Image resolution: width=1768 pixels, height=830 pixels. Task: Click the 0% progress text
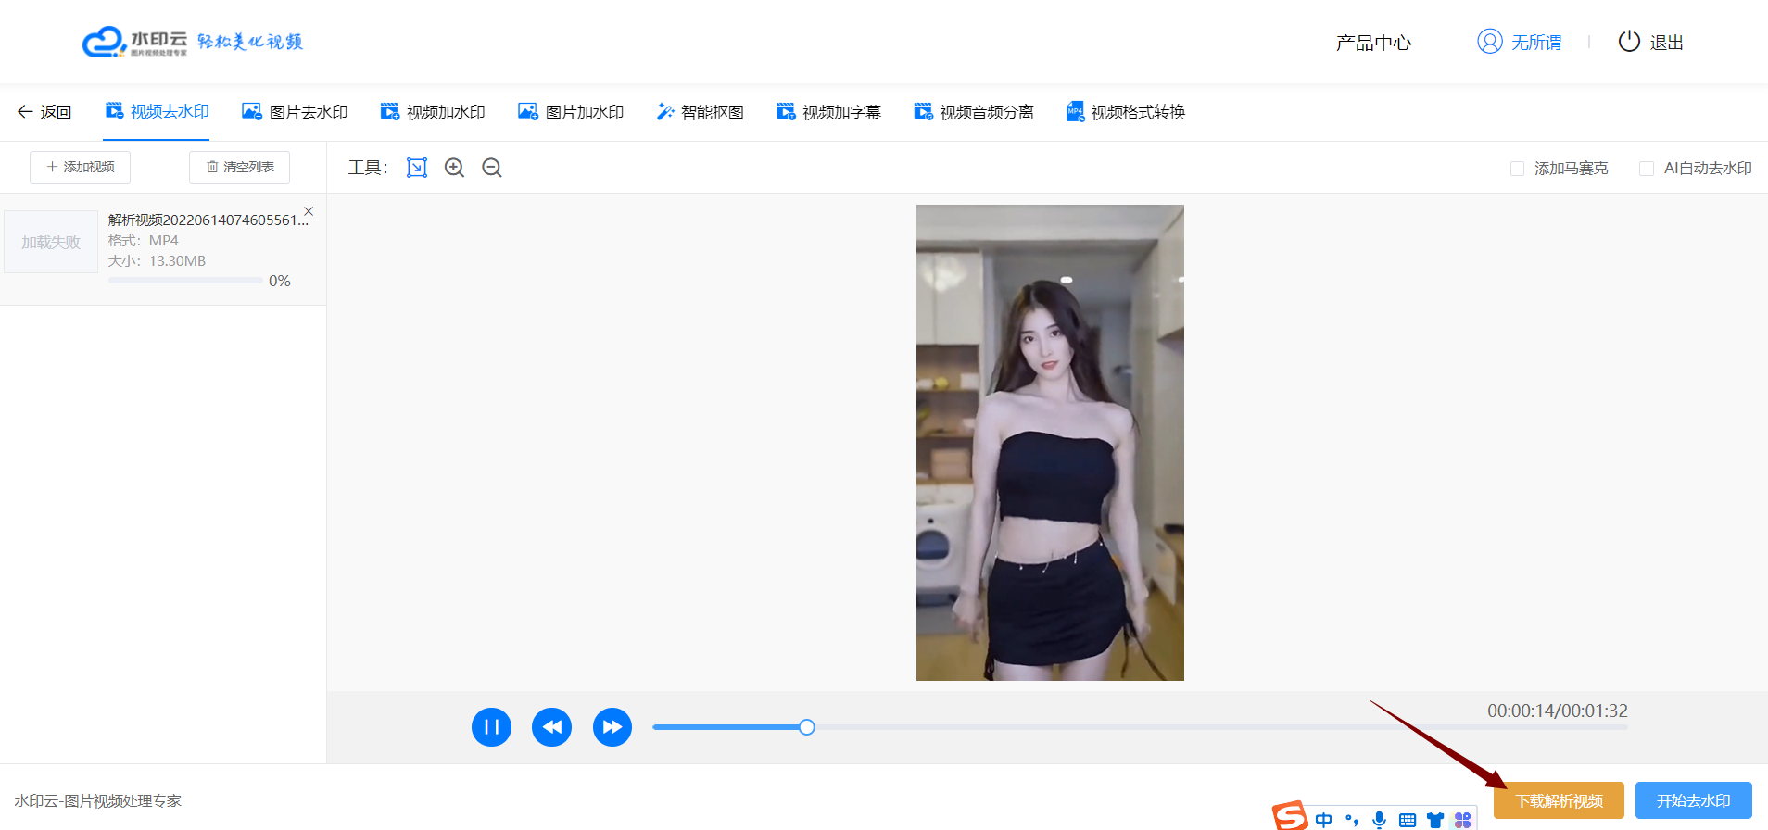tap(280, 281)
